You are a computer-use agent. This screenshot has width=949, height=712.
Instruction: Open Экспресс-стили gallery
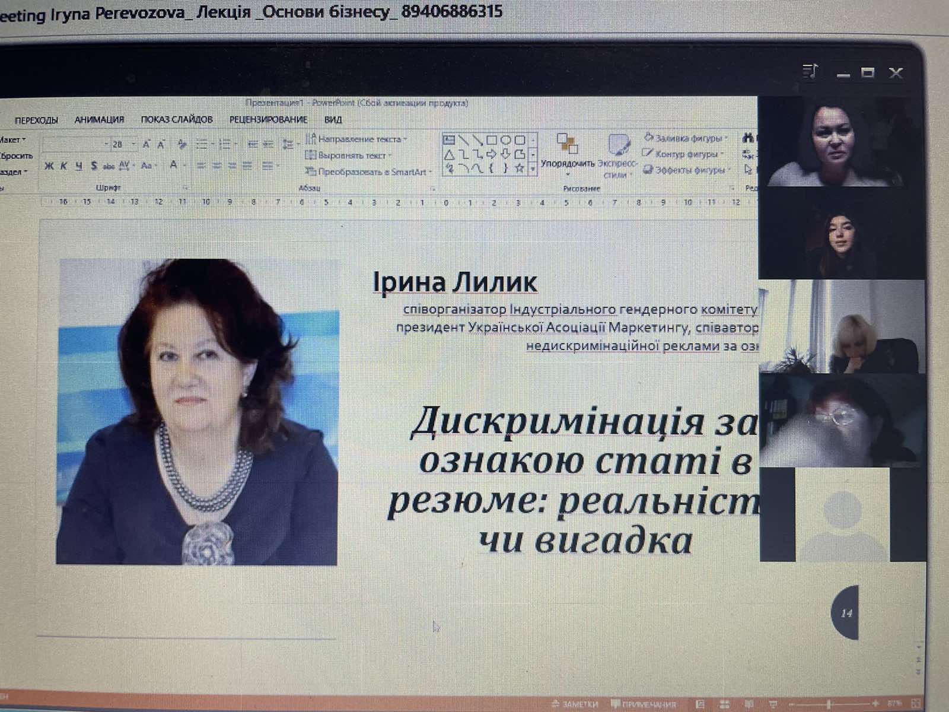[617, 156]
